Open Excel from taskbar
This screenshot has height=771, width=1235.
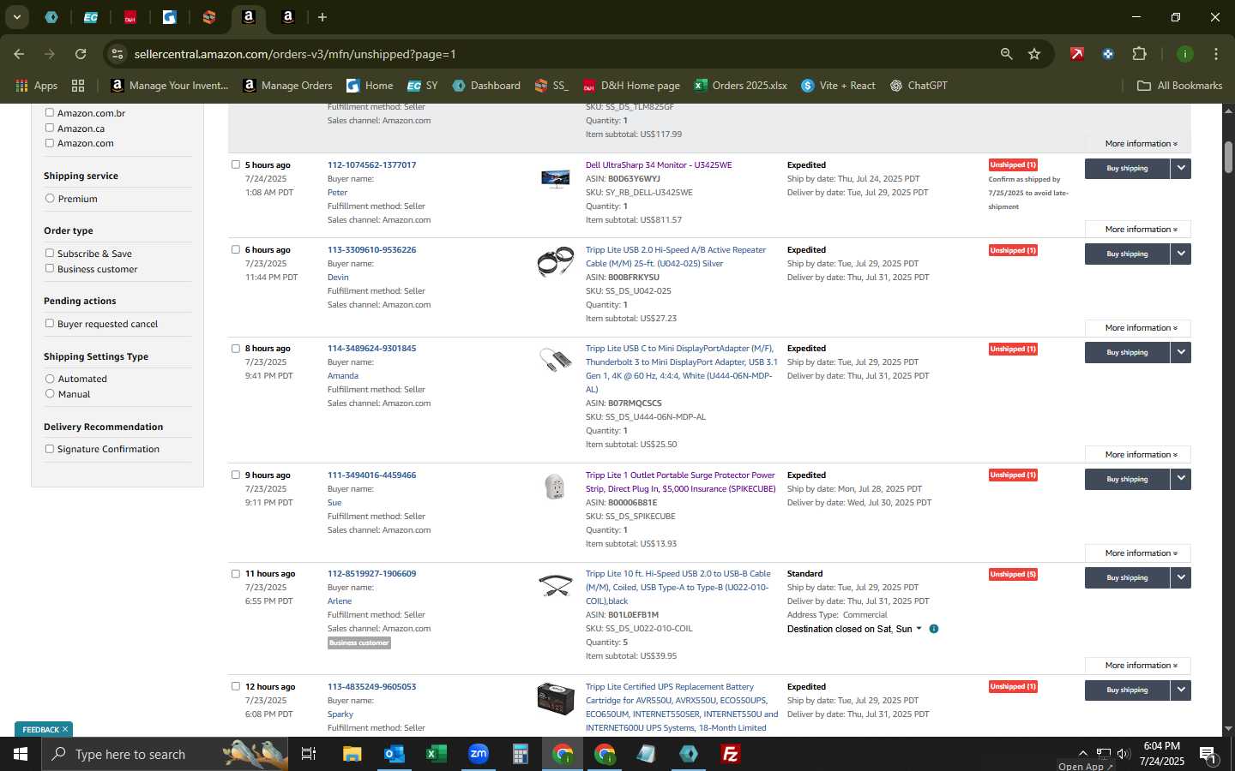coord(437,754)
